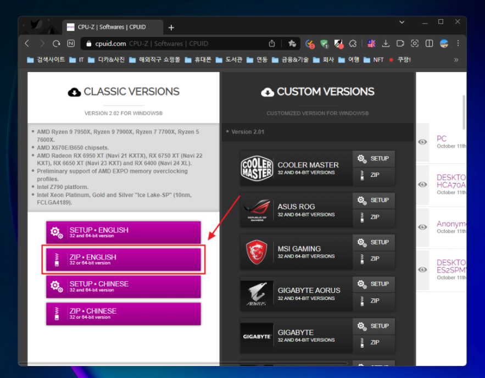Image resolution: width=485 pixels, height=378 pixels.
Task: Open the browser profile avatar
Action: (x=444, y=43)
